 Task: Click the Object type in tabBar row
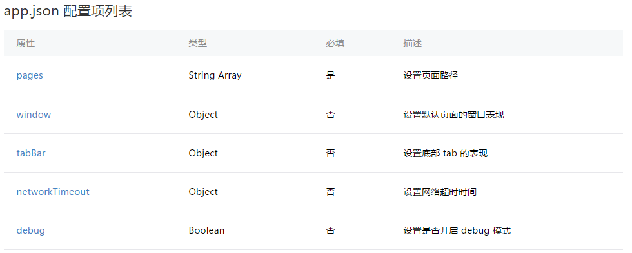(x=203, y=153)
